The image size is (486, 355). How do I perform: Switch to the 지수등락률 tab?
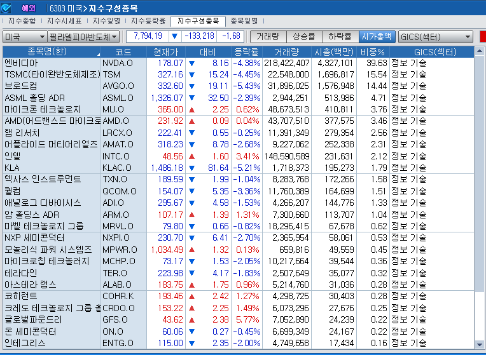pyautogui.click(x=148, y=21)
